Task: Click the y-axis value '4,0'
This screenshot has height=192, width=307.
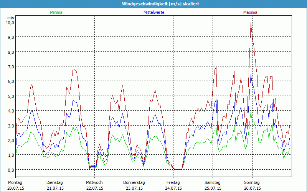Action: (x=11, y=111)
